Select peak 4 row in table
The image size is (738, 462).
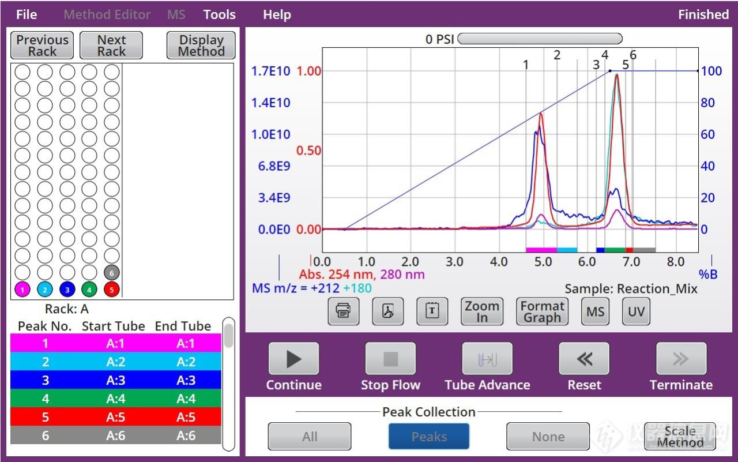click(115, 399)
